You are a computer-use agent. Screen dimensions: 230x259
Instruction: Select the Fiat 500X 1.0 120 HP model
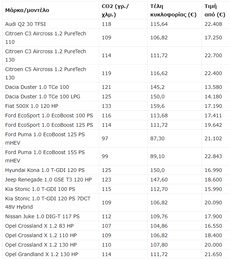coord(32,106)
